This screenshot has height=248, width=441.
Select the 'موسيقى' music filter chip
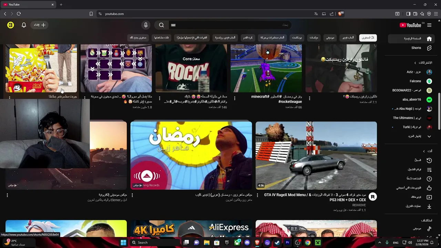[330, 38]
